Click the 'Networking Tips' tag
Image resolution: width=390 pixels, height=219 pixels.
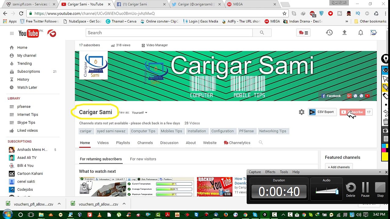[x=273, y=131]
